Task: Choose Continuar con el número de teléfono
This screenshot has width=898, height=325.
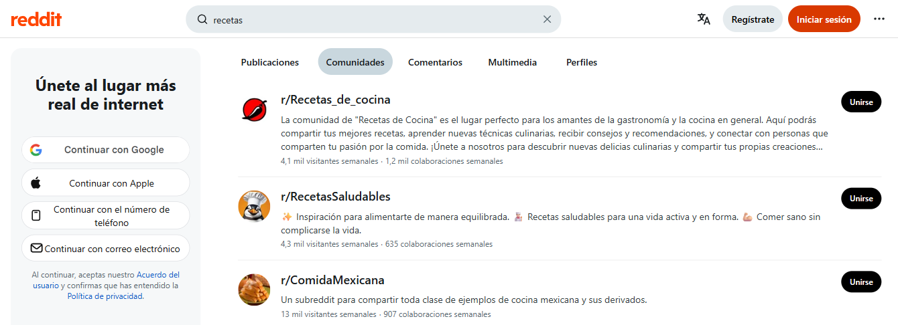Action: click(106, 215)
